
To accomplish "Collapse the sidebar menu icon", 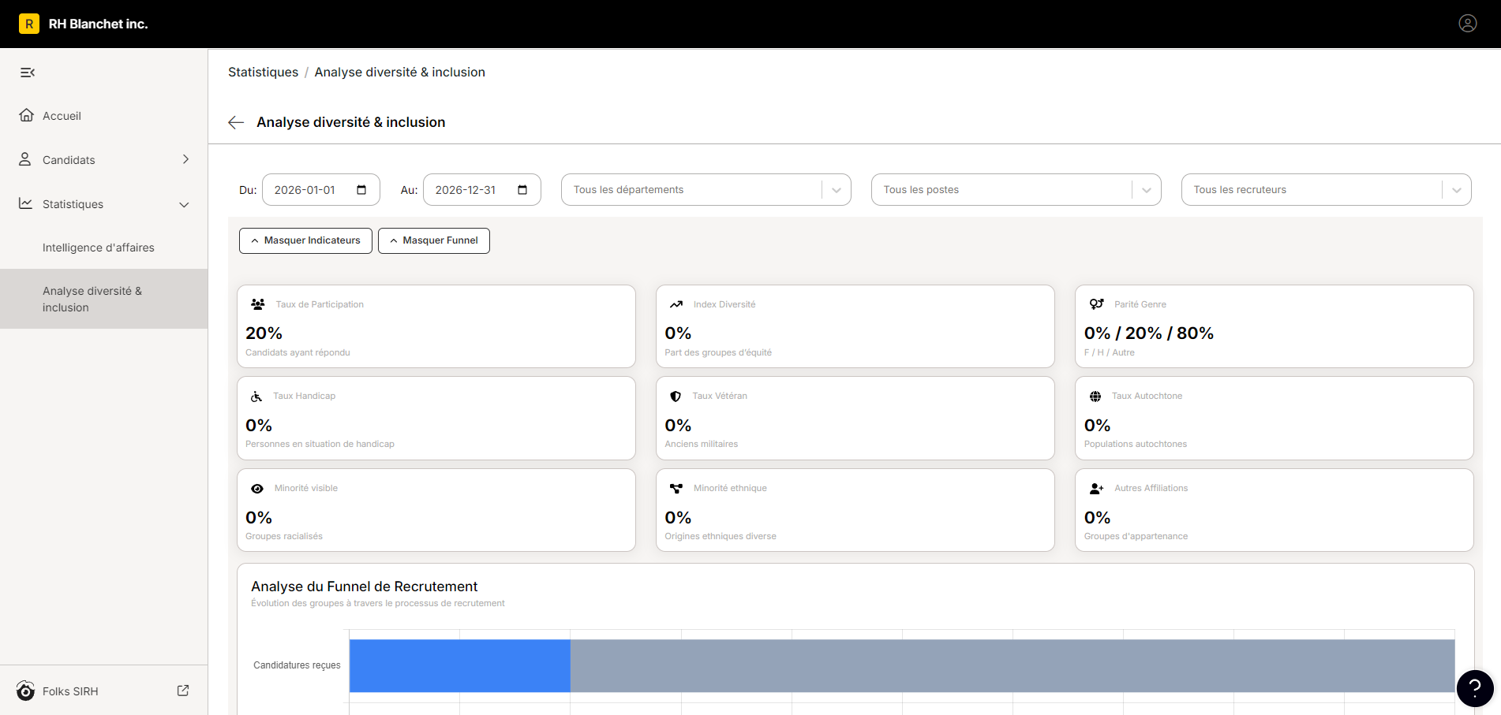I will 28,73.
